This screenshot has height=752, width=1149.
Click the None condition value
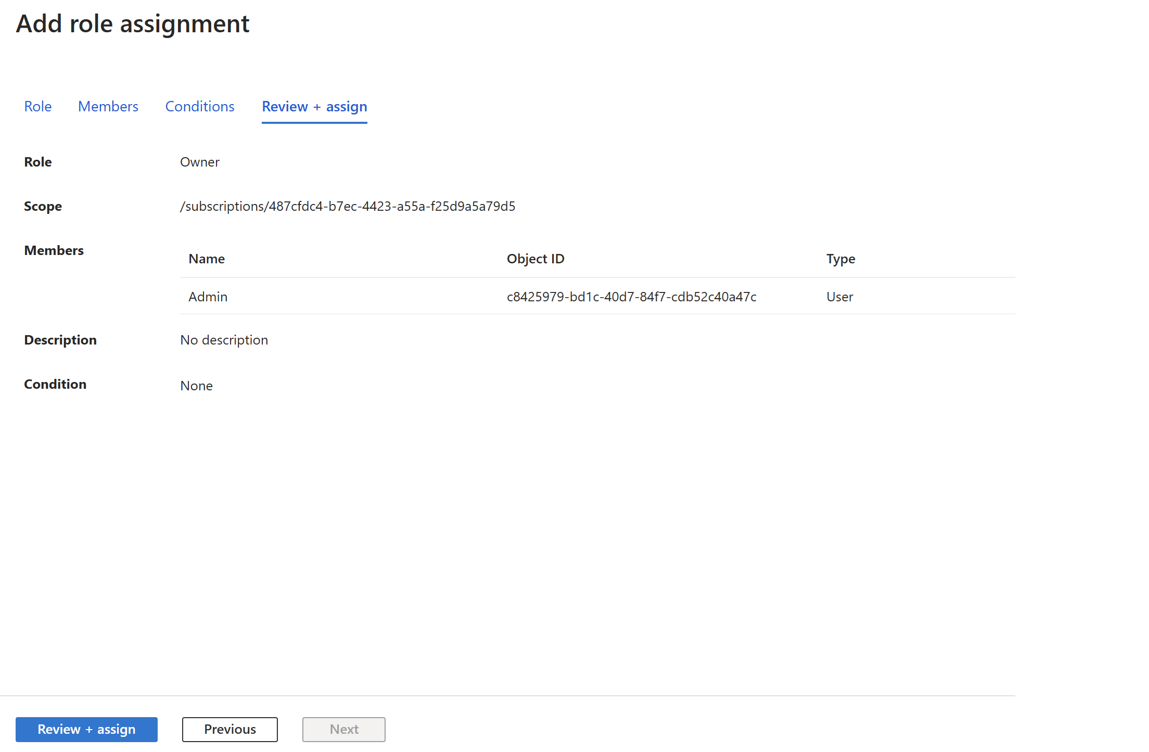196,386
